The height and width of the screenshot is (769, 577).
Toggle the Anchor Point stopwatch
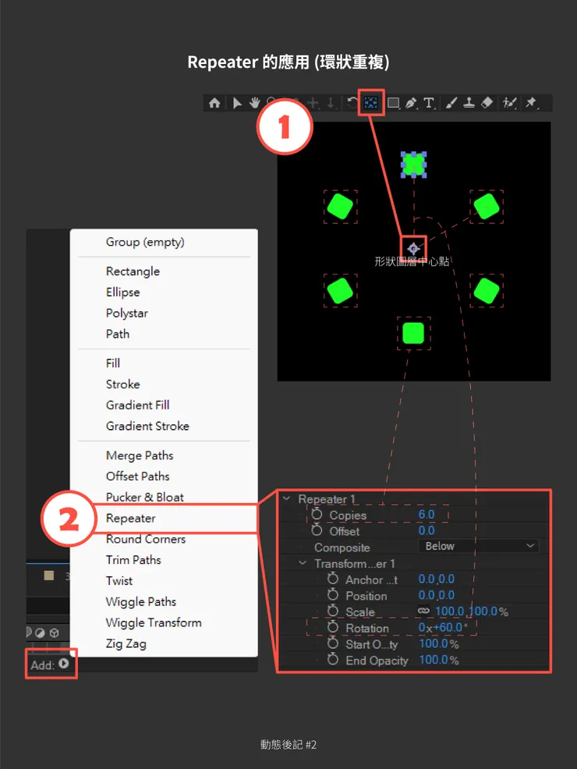(333, 579)
